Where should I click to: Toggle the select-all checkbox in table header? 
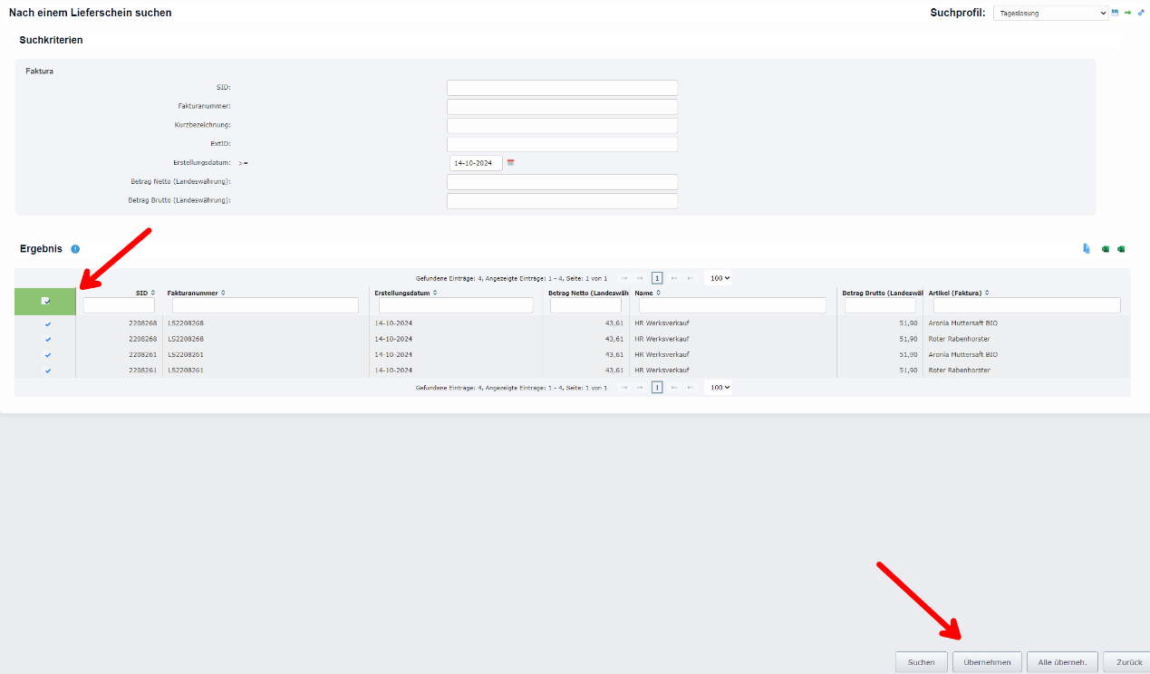pyautogui.click(x=46, y=301)
